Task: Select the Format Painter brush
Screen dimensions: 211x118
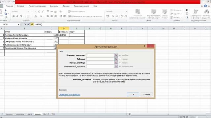Action: click(x=6, y=17)
